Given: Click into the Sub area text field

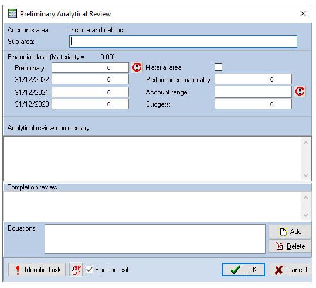Looking at the screenshot, I should tap(183, 41).
